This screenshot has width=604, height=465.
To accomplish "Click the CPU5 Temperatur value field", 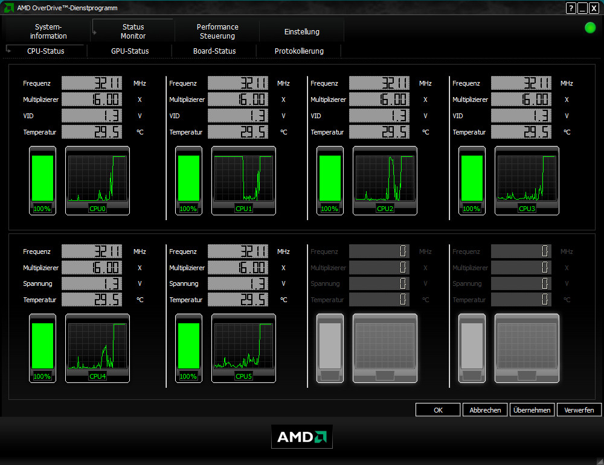I will (x=237, y=300).
